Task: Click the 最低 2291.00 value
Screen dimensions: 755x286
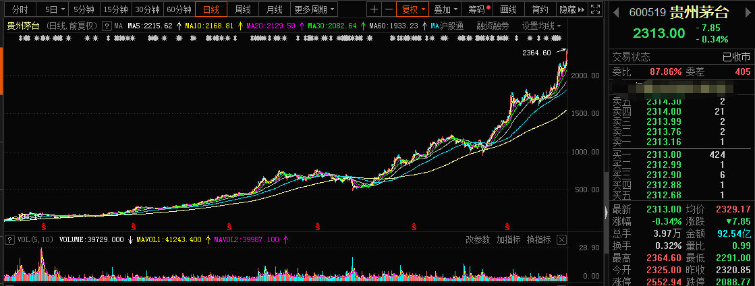Action: tap(733, 258)
